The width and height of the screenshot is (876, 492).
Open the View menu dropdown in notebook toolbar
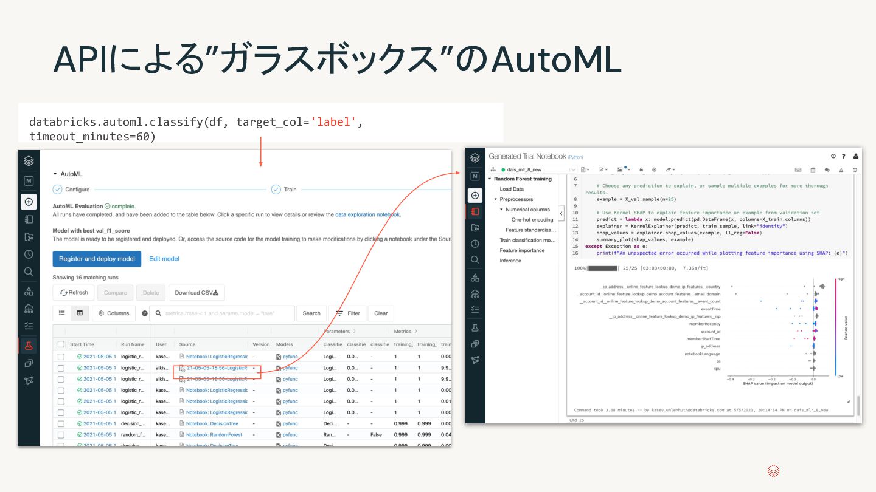[x=623, y=169]
